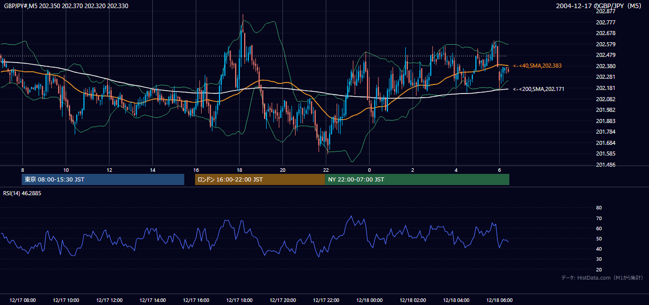Click the RSI 80 level label
Viewport: 649px width, 305px height.
coord(599,208)
